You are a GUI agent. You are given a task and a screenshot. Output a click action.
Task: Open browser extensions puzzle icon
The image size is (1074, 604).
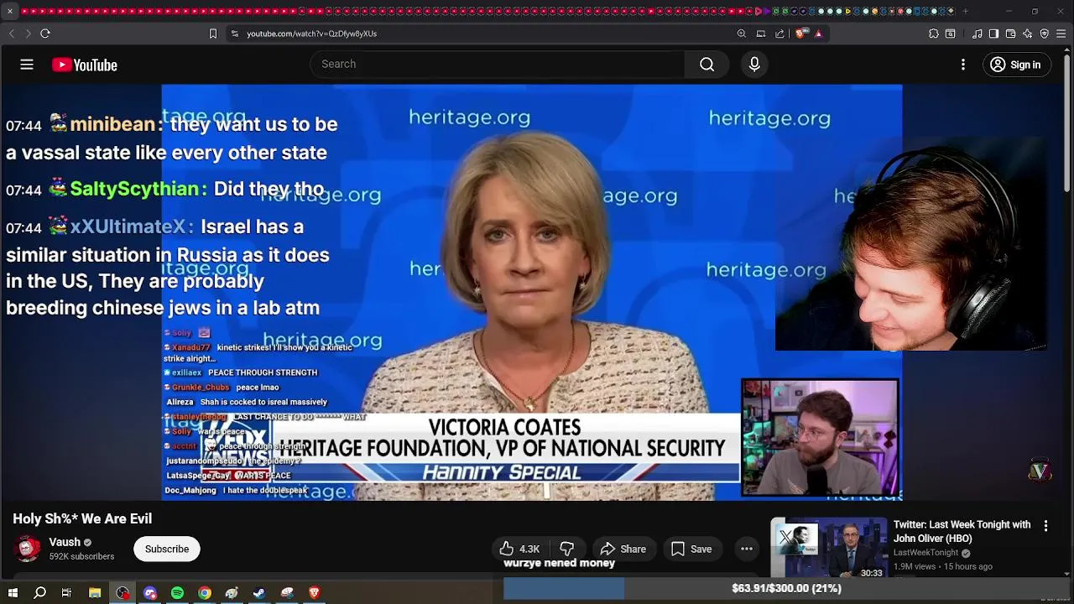[x=934, y=34]
